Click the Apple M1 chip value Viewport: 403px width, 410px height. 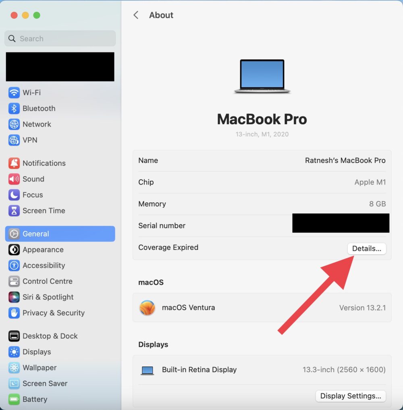370,182
